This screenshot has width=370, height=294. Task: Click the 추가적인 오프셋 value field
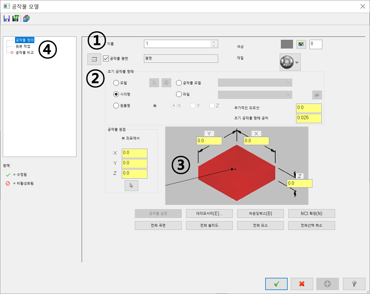(x=309, y=108)
